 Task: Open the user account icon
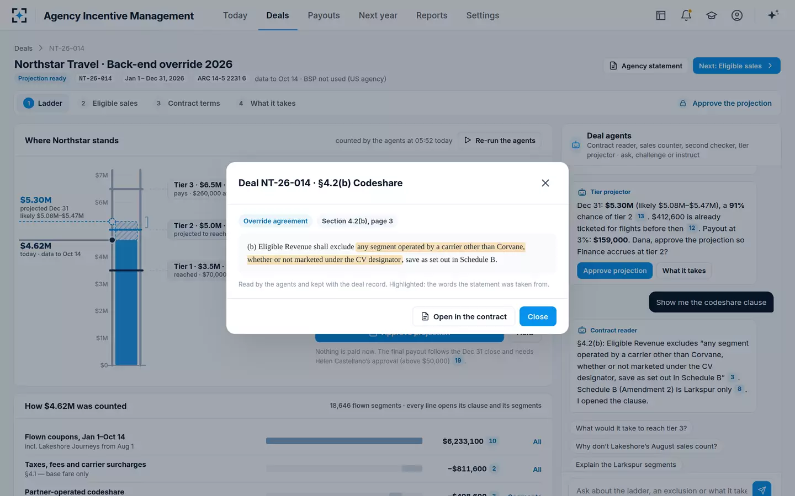(x=737, y=15)
